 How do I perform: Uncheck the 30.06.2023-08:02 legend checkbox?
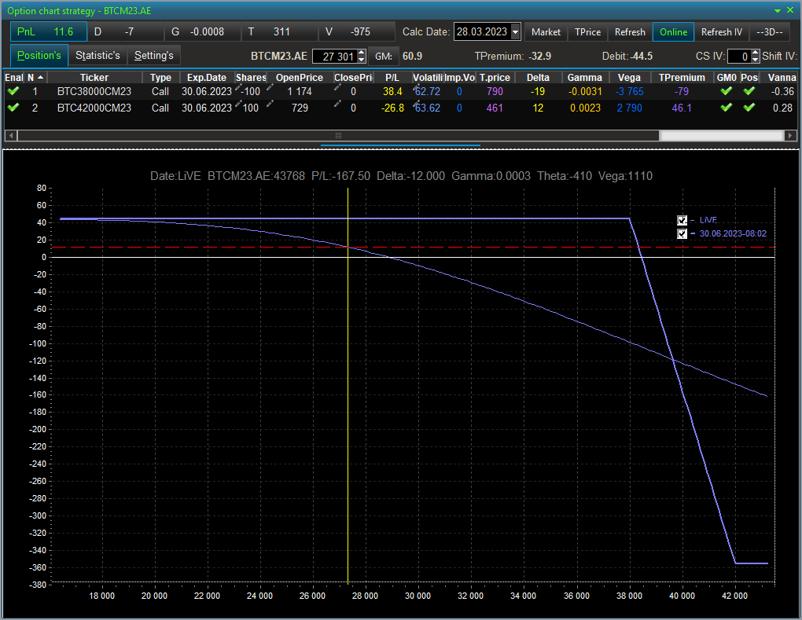coord(682,233)
